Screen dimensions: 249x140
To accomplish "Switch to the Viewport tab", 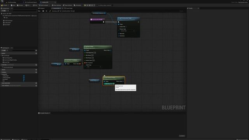I will coord(42,8).
